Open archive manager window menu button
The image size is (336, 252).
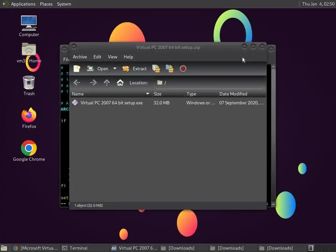(x=74, y=46)
